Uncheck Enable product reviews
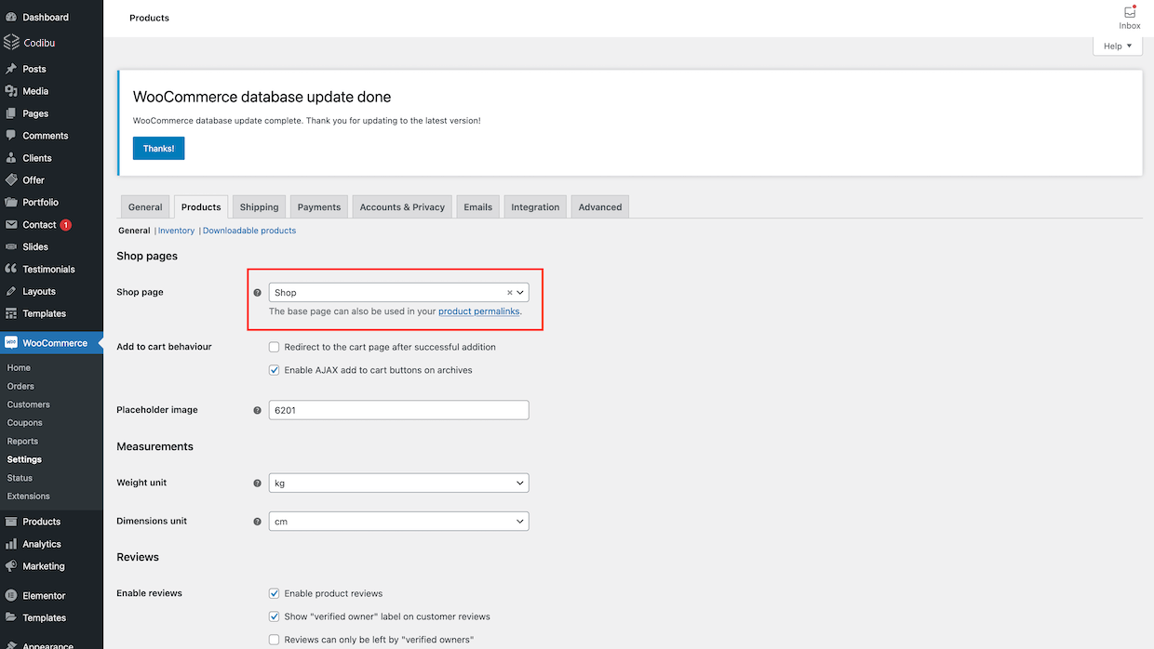 [275, 593]
